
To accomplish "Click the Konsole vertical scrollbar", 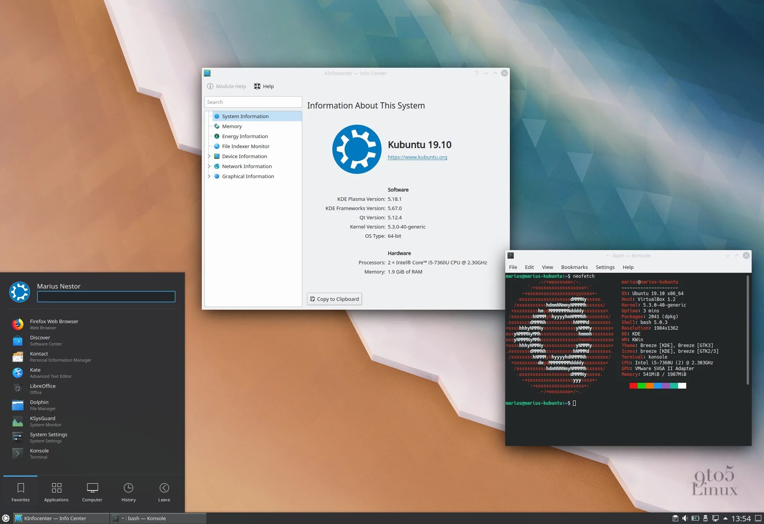I will point(748,330).
